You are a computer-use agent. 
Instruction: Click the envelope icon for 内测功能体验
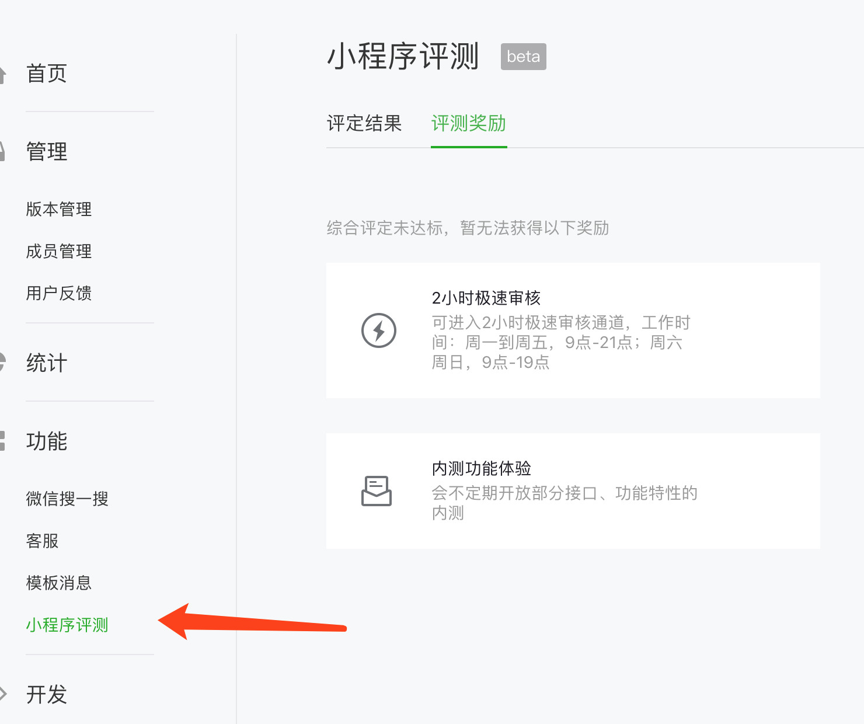point(377,490)
